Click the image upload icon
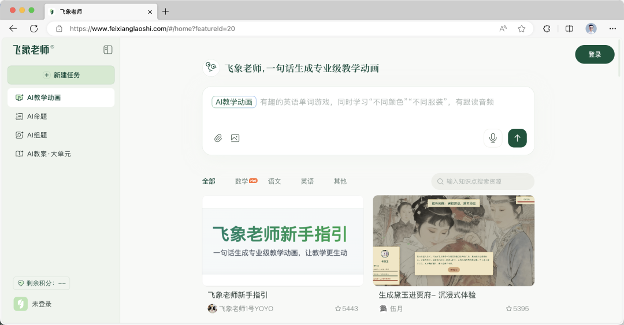The height and width of the screenshot is (325, 624). [x=235, y=138]
